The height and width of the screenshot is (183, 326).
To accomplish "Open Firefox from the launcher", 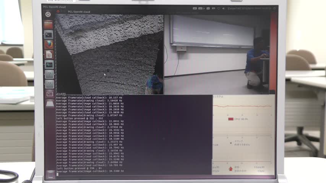I will tap(49, 44).
